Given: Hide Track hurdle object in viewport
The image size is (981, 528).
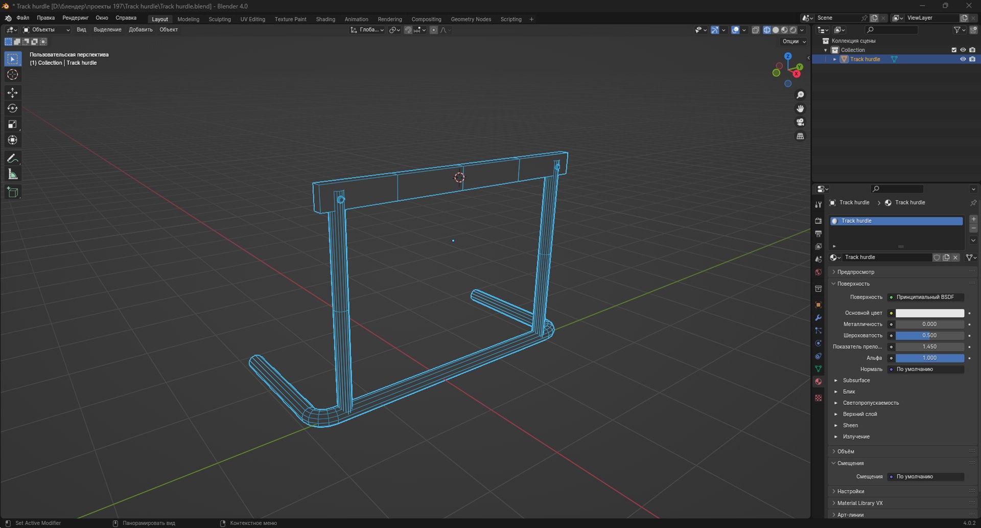Looking at the screenshot, I should 963,59.
